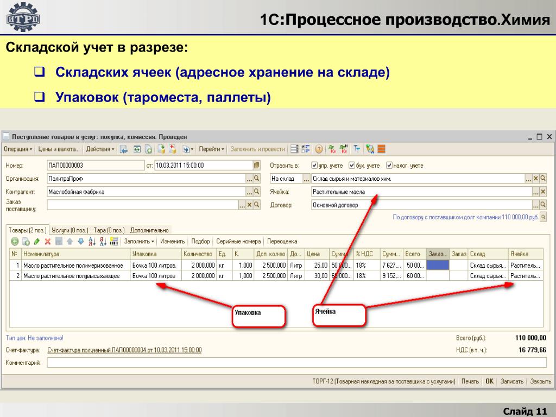Image resolution: width=556 pixels, height=417 pixels.
Task: Open the ellipsis selector of the Ячейка field
Action: [536, 192]
